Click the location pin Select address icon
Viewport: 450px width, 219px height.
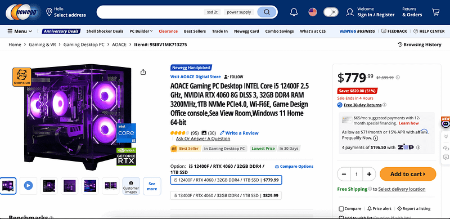[49, 12]
